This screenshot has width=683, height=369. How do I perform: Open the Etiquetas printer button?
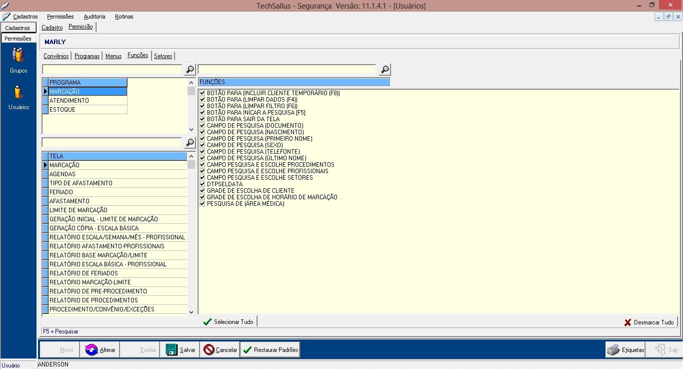tap(625, 350)
